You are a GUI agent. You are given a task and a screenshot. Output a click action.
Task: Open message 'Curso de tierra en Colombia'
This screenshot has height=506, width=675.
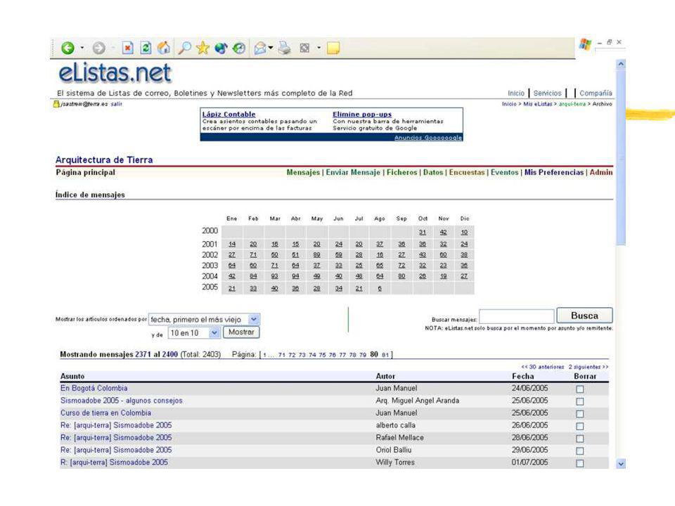click(105, 413)
